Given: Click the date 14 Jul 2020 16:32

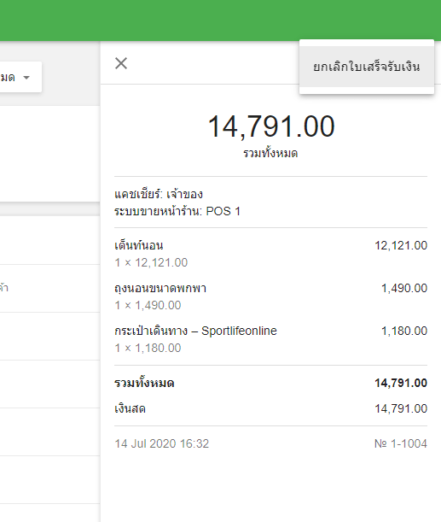Looking at the screenshot, I should click(x=162, y=443).
